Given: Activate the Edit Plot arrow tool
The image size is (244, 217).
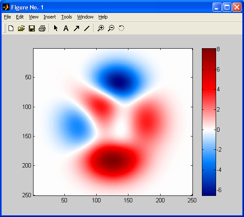Looking at the screenshot, I should pos(55,28).
